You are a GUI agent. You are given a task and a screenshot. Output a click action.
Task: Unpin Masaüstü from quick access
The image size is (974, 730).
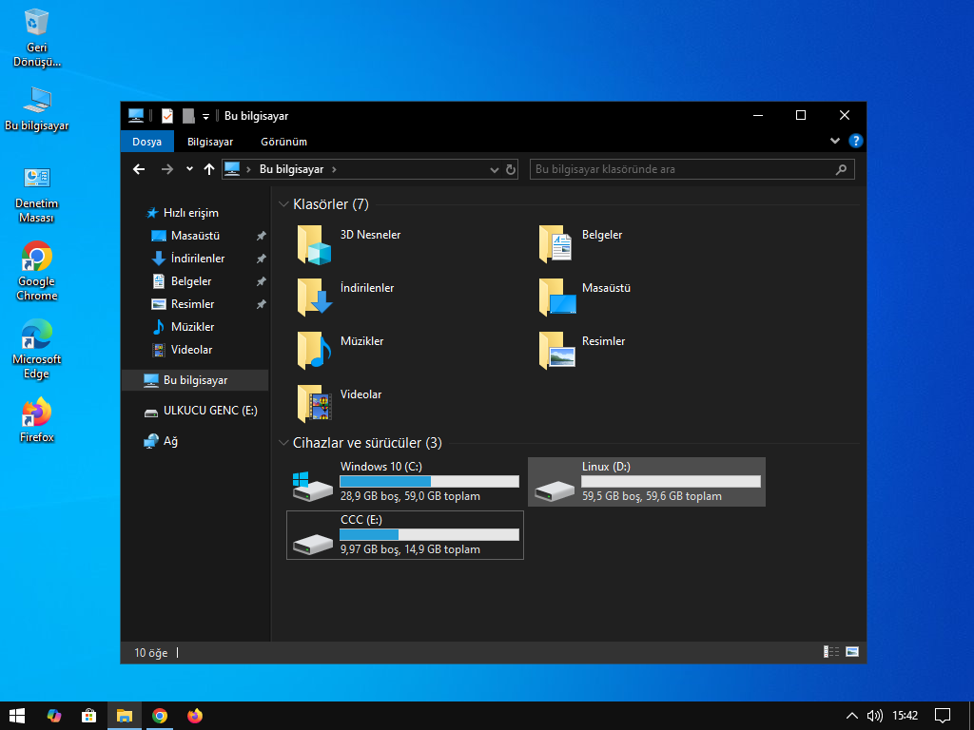(262, 236)
